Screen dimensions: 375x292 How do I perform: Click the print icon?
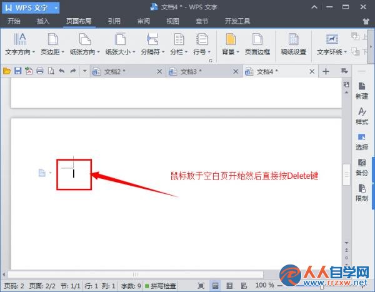pyautogui.click(x=40, y=71)
